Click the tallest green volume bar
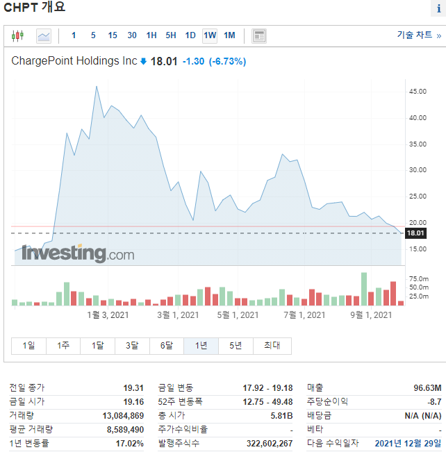The height and width of the screenshot is (452, 446). click(x=364, y=289)
